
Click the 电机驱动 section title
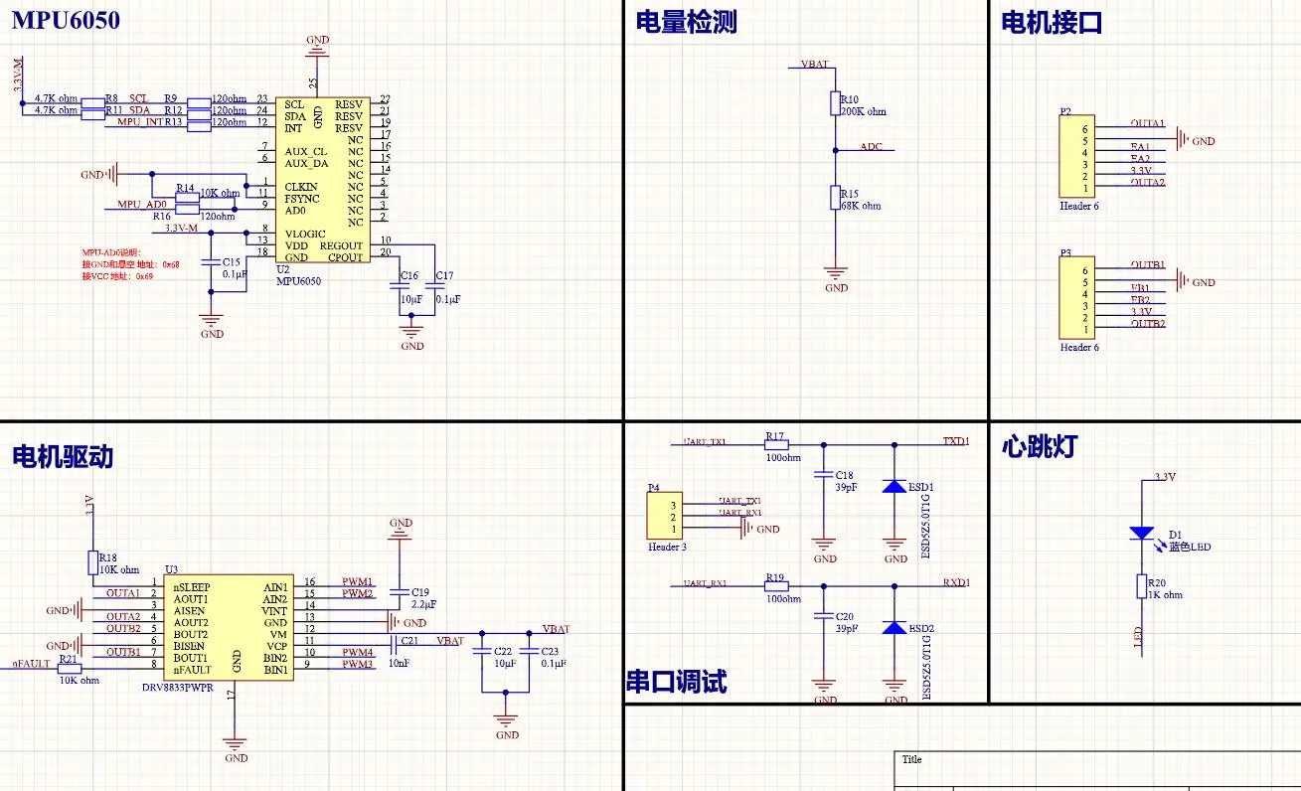tap(63, 457)
